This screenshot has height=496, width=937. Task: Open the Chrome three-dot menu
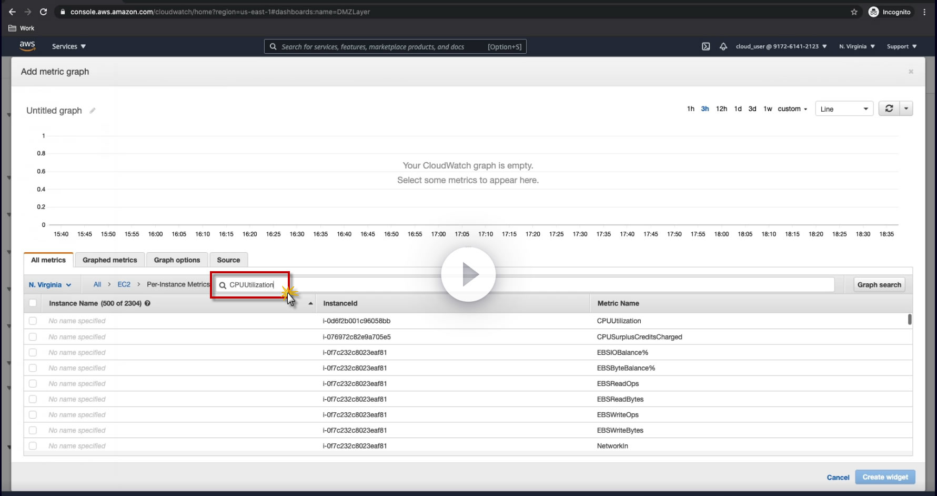click(924, 12)
